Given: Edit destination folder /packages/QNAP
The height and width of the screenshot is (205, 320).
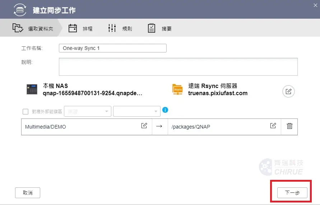Looking at the screenshot, I should (x=273, y=125).
